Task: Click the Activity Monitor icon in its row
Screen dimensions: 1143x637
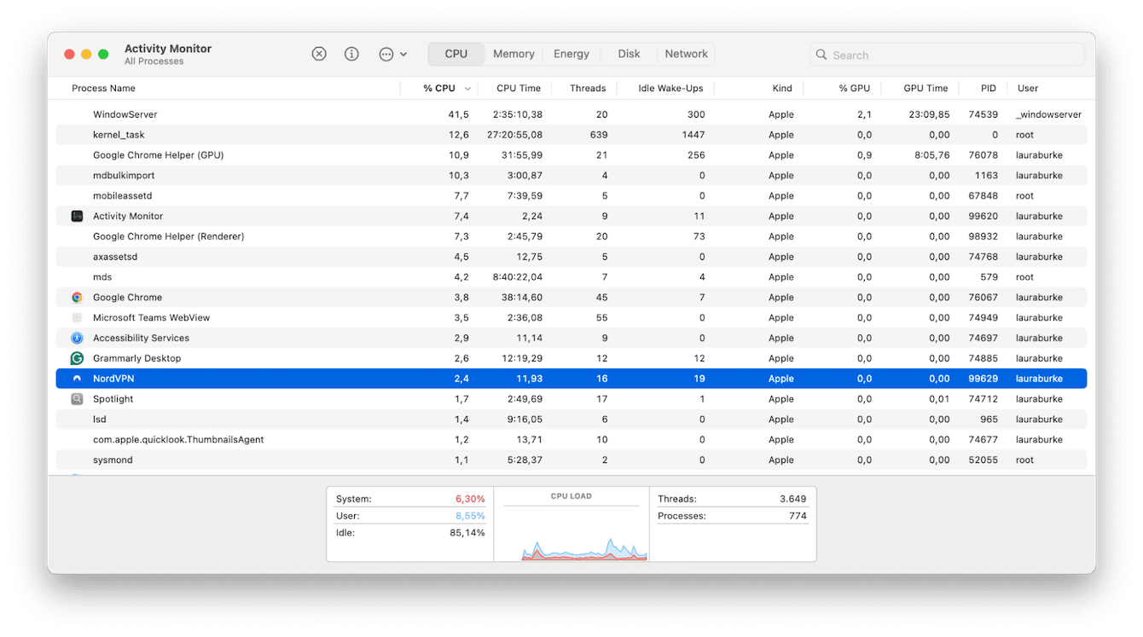Action: coord(75,216)
